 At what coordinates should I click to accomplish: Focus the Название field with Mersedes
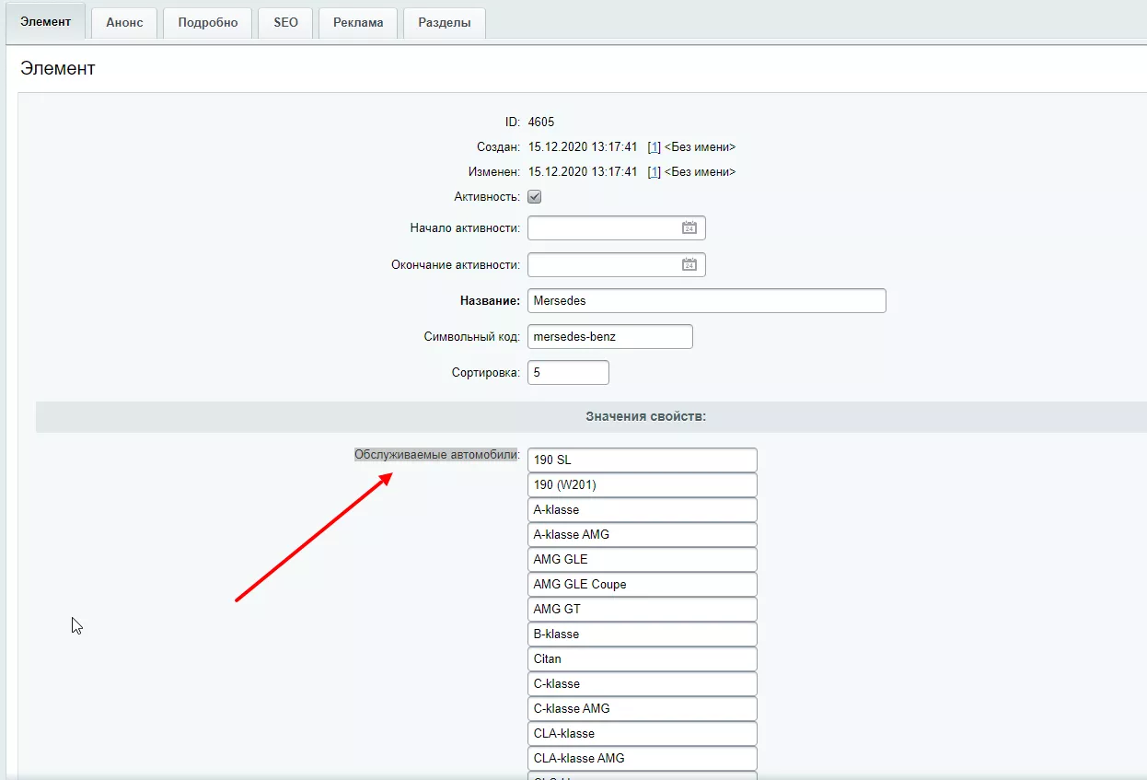click(707, 300)
